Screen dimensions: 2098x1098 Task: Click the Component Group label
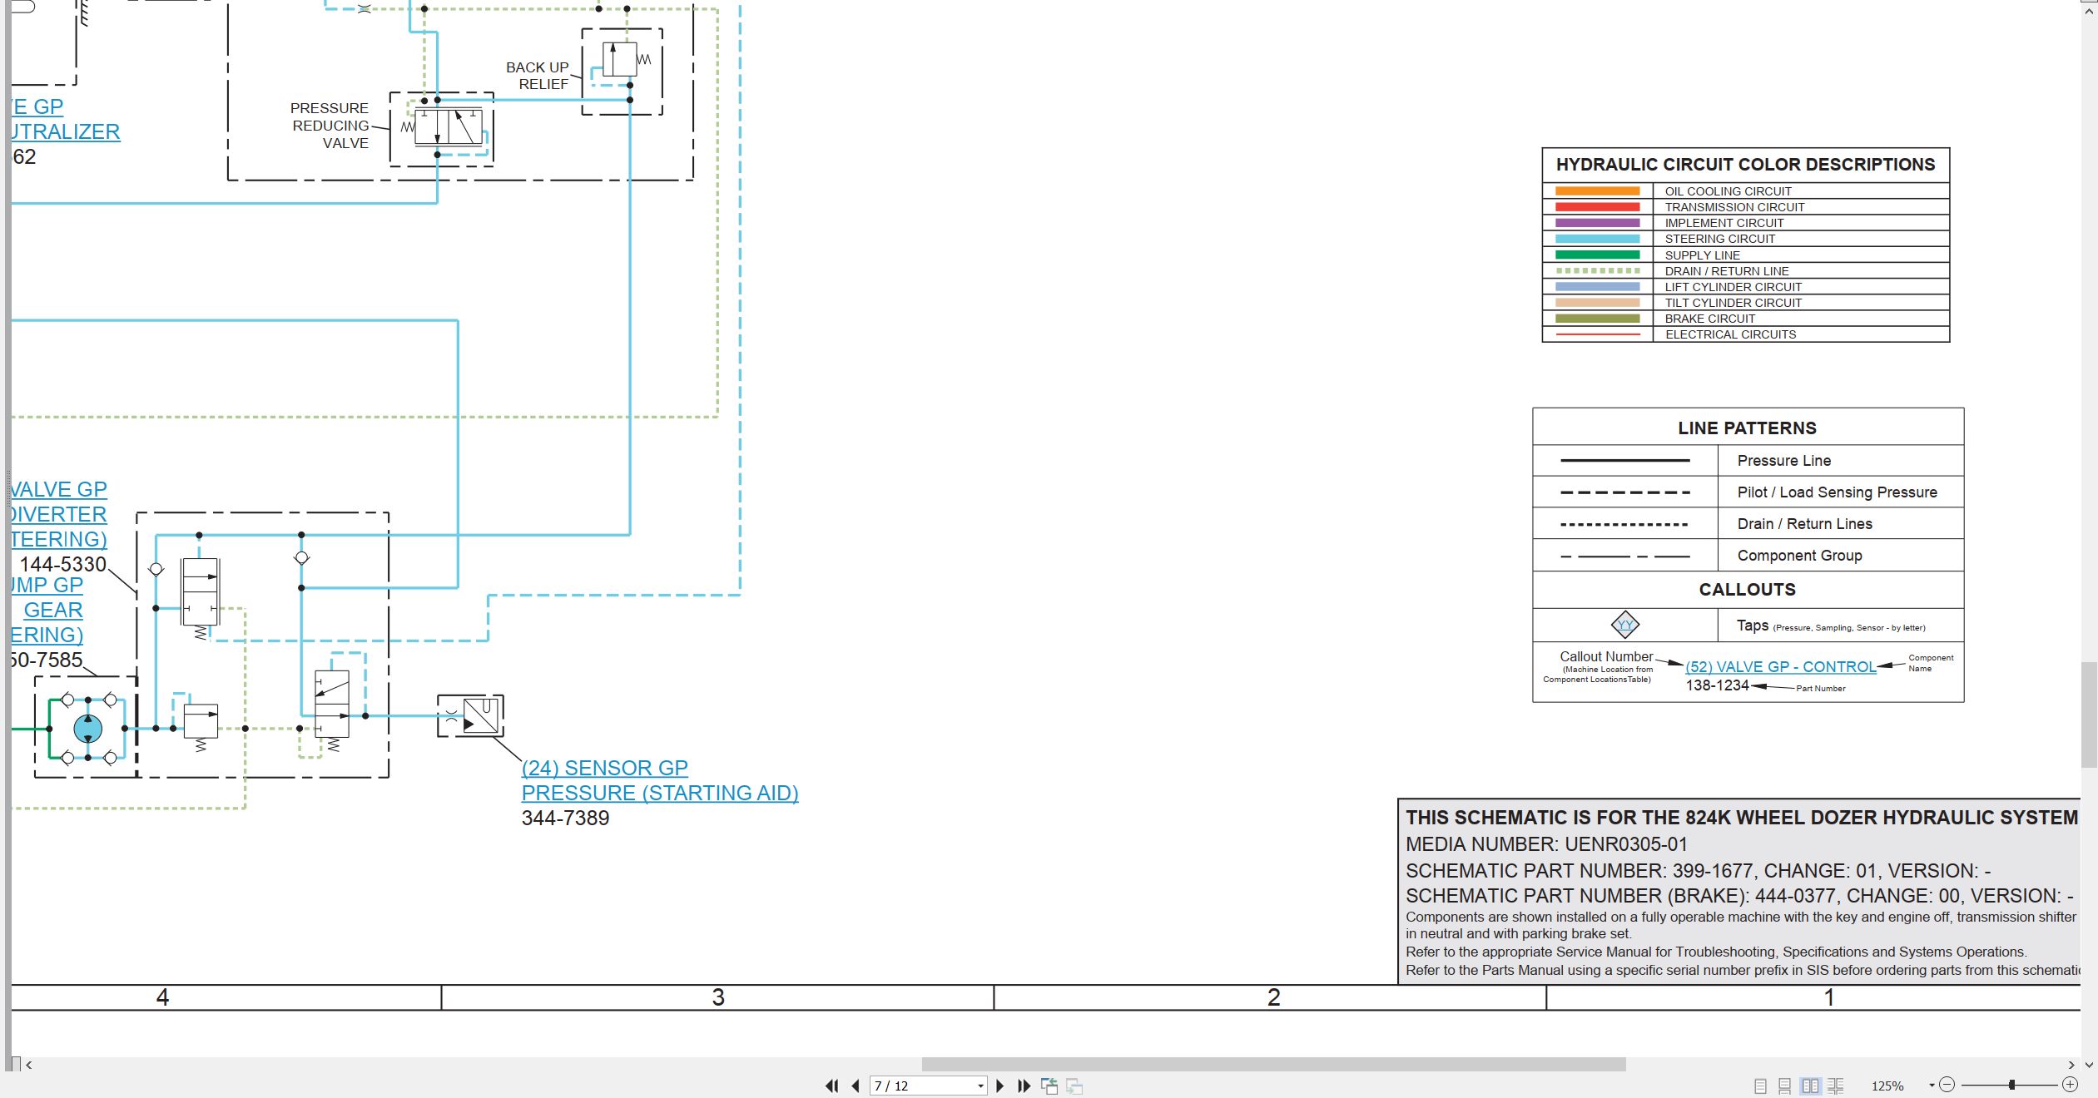tap(1799, 556)
